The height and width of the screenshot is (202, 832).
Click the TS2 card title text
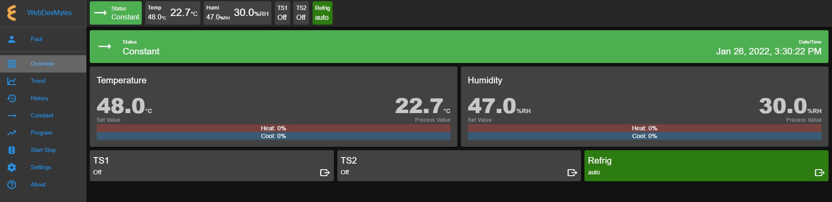(x=349, y=161)
